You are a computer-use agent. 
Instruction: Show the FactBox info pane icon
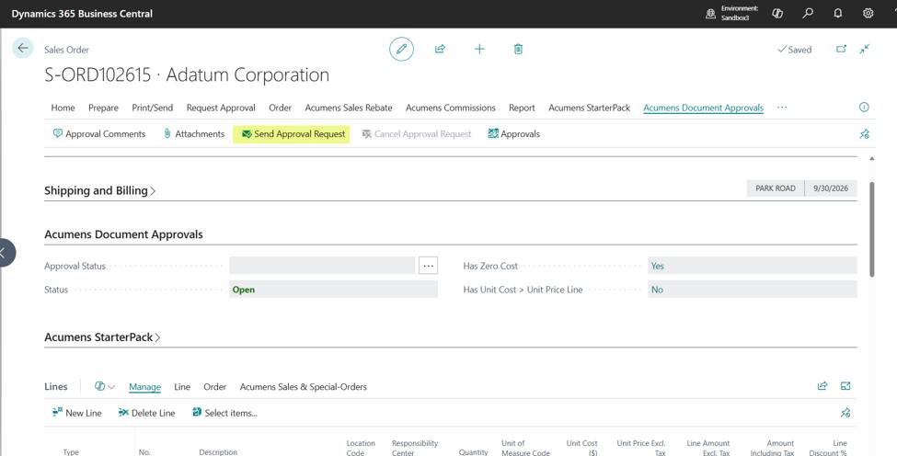(865, 108)
